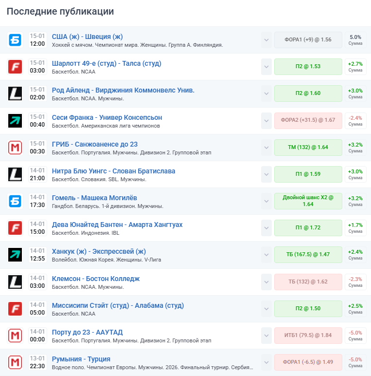
Task: Click green arrow logo next to Сеси Франка match
Action: point(16,120)
